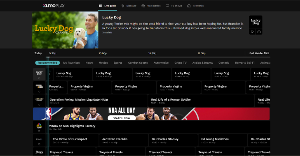
Task: Open currently airing Property Virgins with 12m left
Action: (x=57, y=88)
